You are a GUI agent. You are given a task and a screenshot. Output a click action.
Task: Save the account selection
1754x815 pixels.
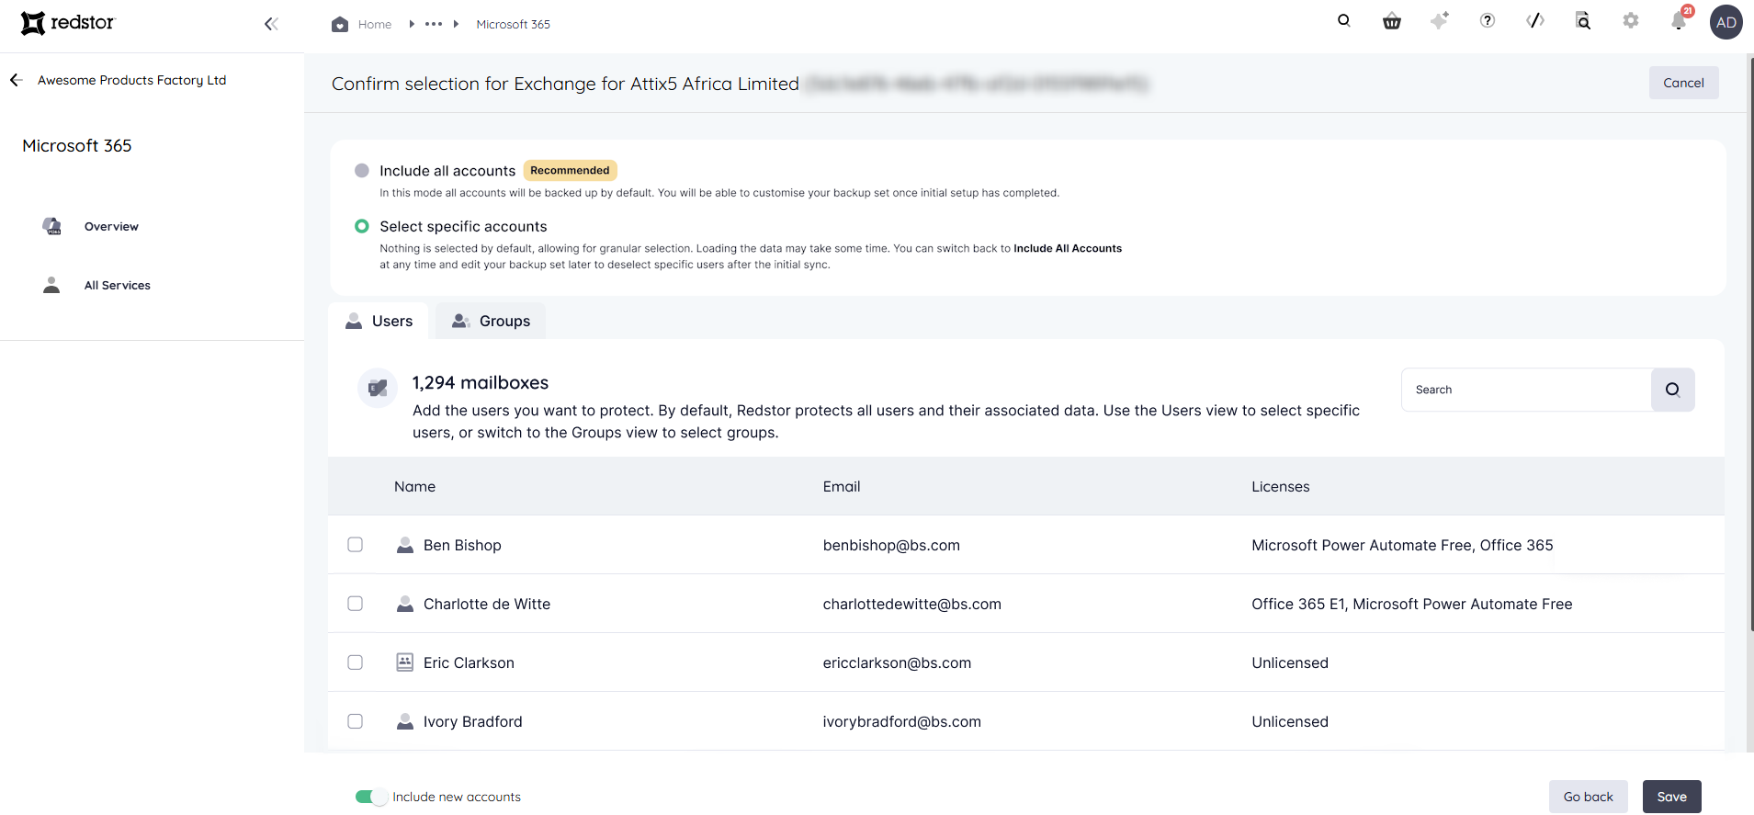(1671, 797)
